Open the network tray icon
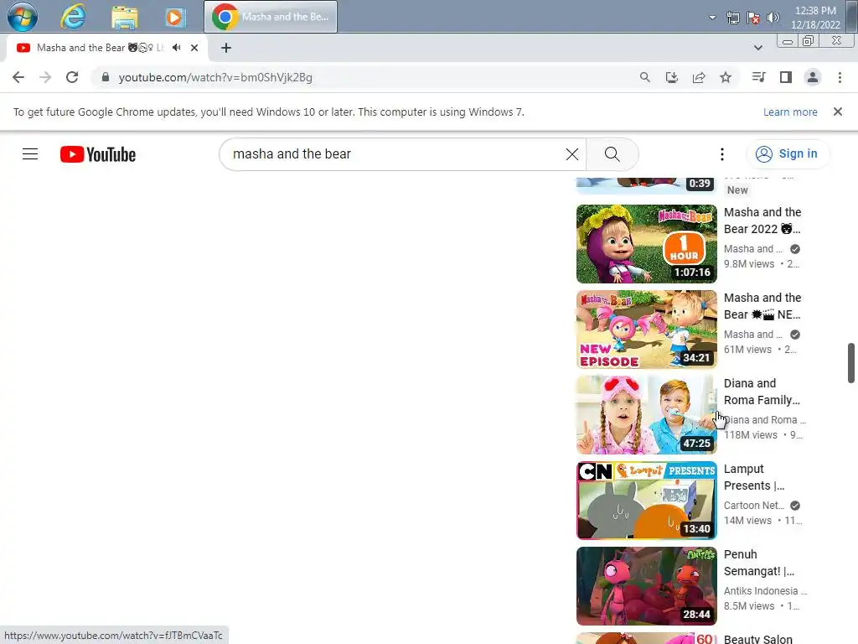This screenshot has height=644, width=858. 732,18
